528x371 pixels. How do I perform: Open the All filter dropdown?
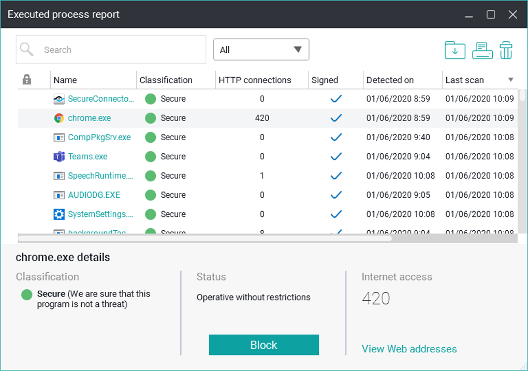261,50
